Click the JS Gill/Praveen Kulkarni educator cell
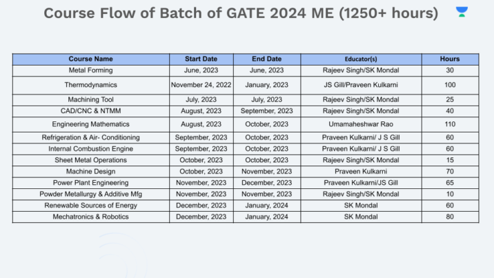This screenshot has height=278, width=494. point(361,84)
